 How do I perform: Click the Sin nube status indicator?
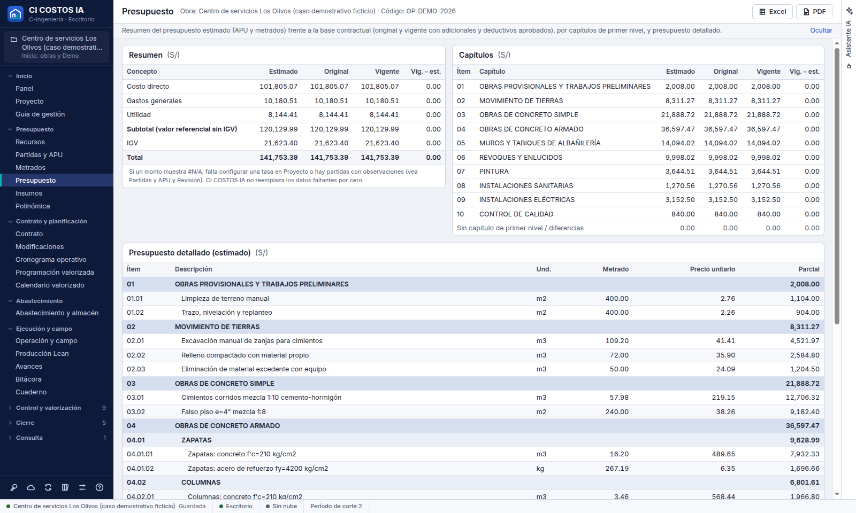point(281,506)
